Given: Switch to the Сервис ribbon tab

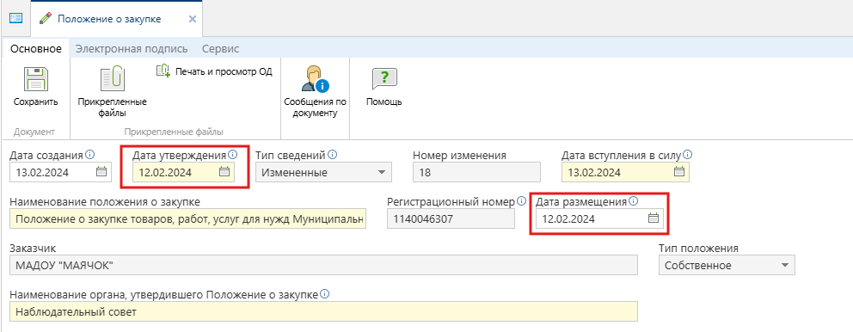Looking at the screenshot, I should tap(220, 48).
